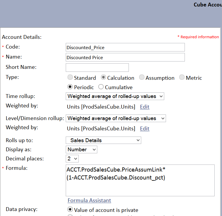This screenshot has width=222, height=216.
Task: Click the Time rollup Units [ProdSalesCube.Units] text
Action: click(101, 107)
